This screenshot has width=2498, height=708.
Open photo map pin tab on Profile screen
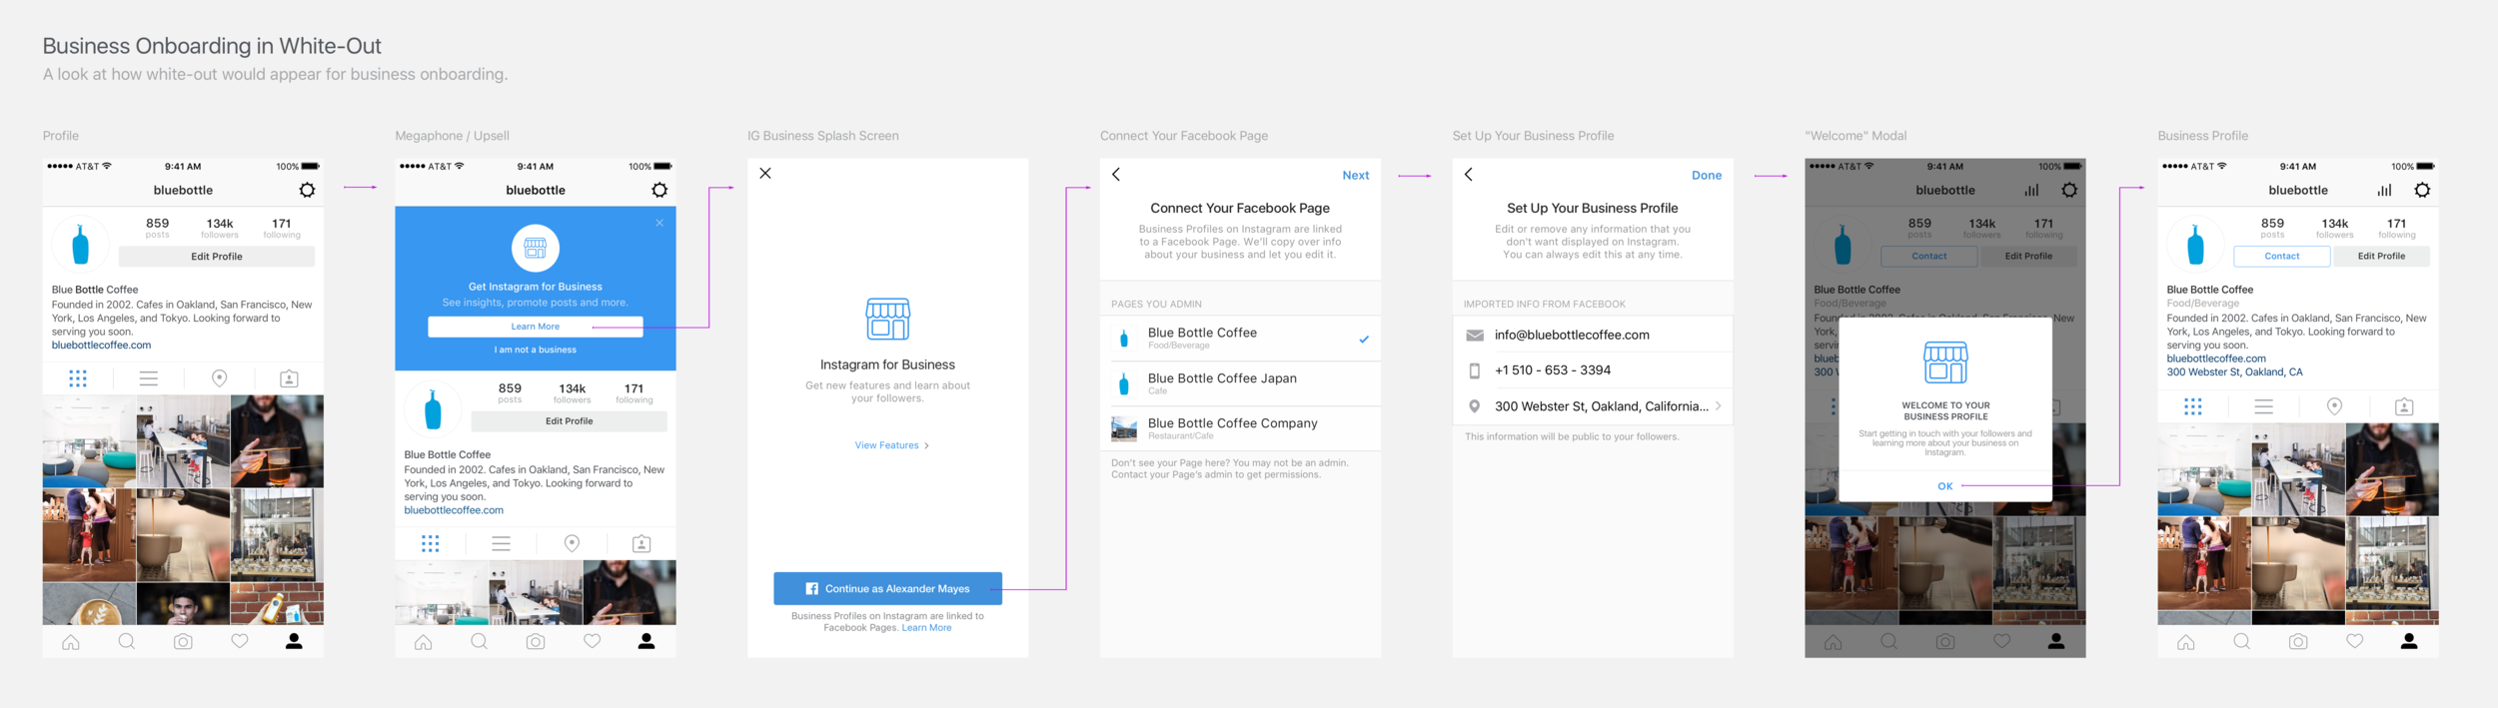click(220, 378)
